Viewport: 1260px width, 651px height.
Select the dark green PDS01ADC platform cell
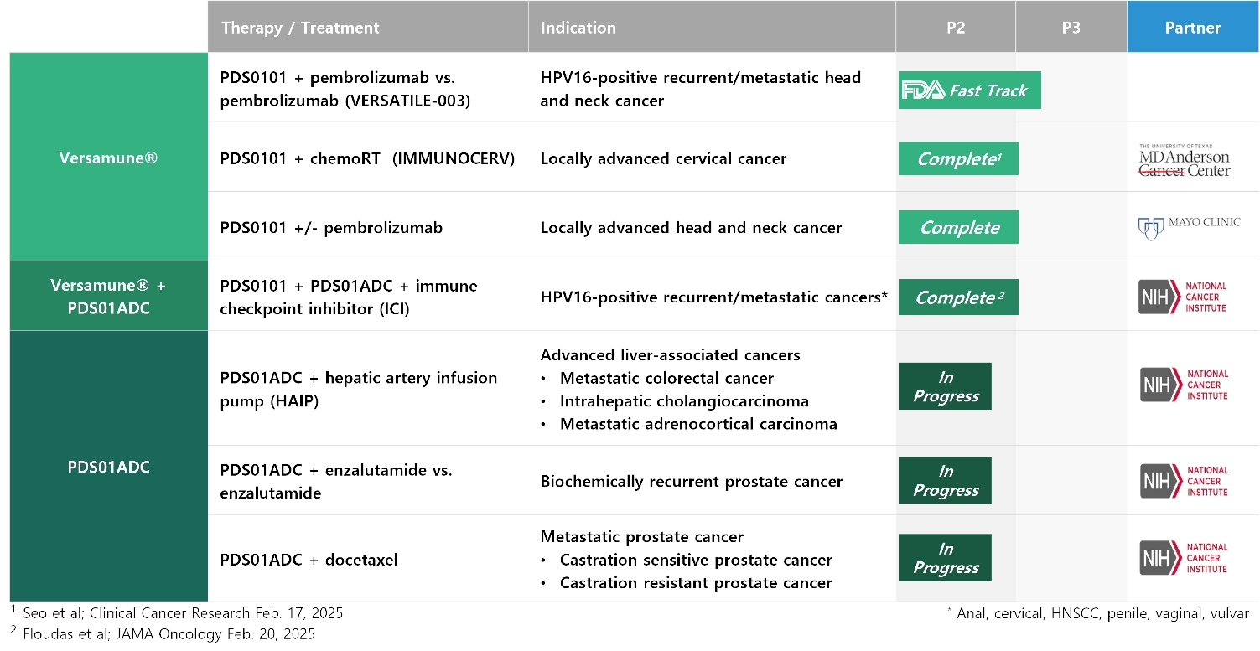(108, 467)
